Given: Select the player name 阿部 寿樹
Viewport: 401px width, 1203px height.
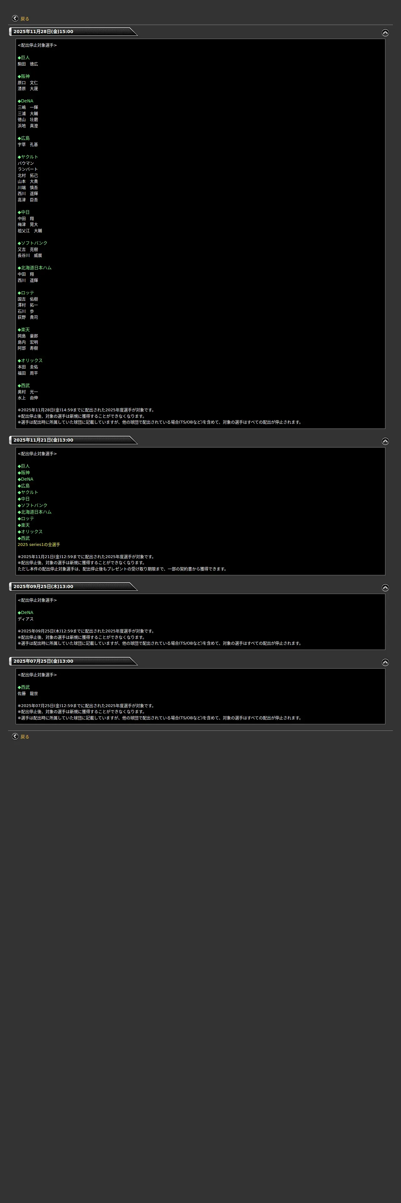Looking at the screenshot, I should [x=28, y=349].
